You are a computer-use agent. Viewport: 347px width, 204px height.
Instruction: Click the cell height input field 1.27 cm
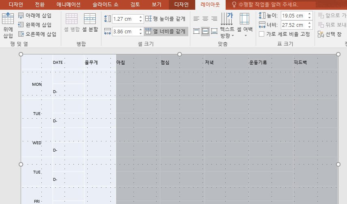click(125, 19)
